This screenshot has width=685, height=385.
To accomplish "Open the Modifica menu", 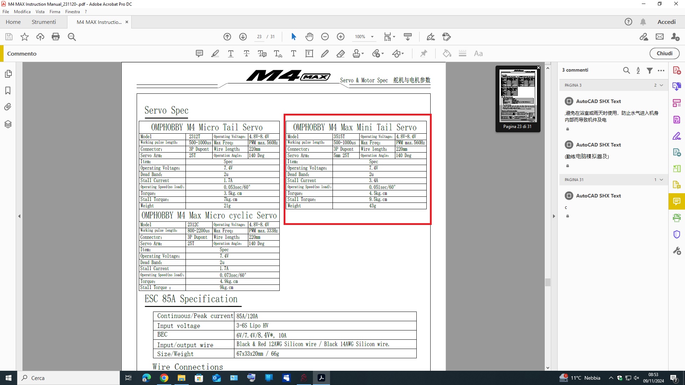I will coord(22,11).
